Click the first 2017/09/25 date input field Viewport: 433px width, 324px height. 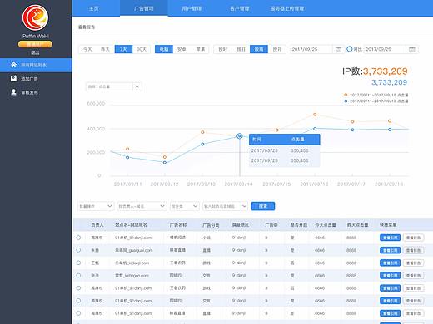point(311,49)
